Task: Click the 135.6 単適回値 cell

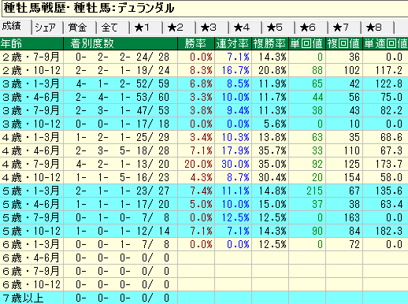Action: point(385,191)
